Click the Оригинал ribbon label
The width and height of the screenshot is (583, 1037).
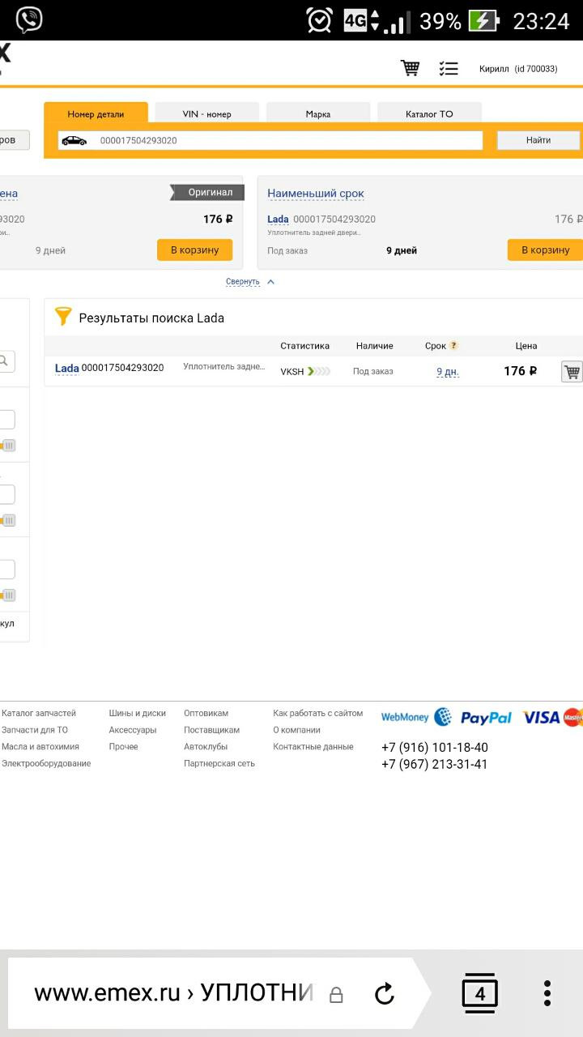point(209,192)
